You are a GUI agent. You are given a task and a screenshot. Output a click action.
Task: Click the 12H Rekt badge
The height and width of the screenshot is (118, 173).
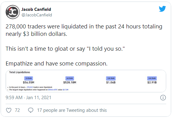pos(111,78)
